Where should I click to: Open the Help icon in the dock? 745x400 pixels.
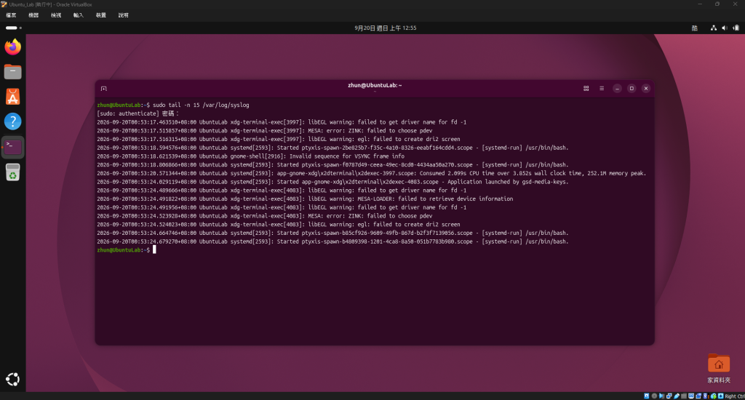(13, 121)
